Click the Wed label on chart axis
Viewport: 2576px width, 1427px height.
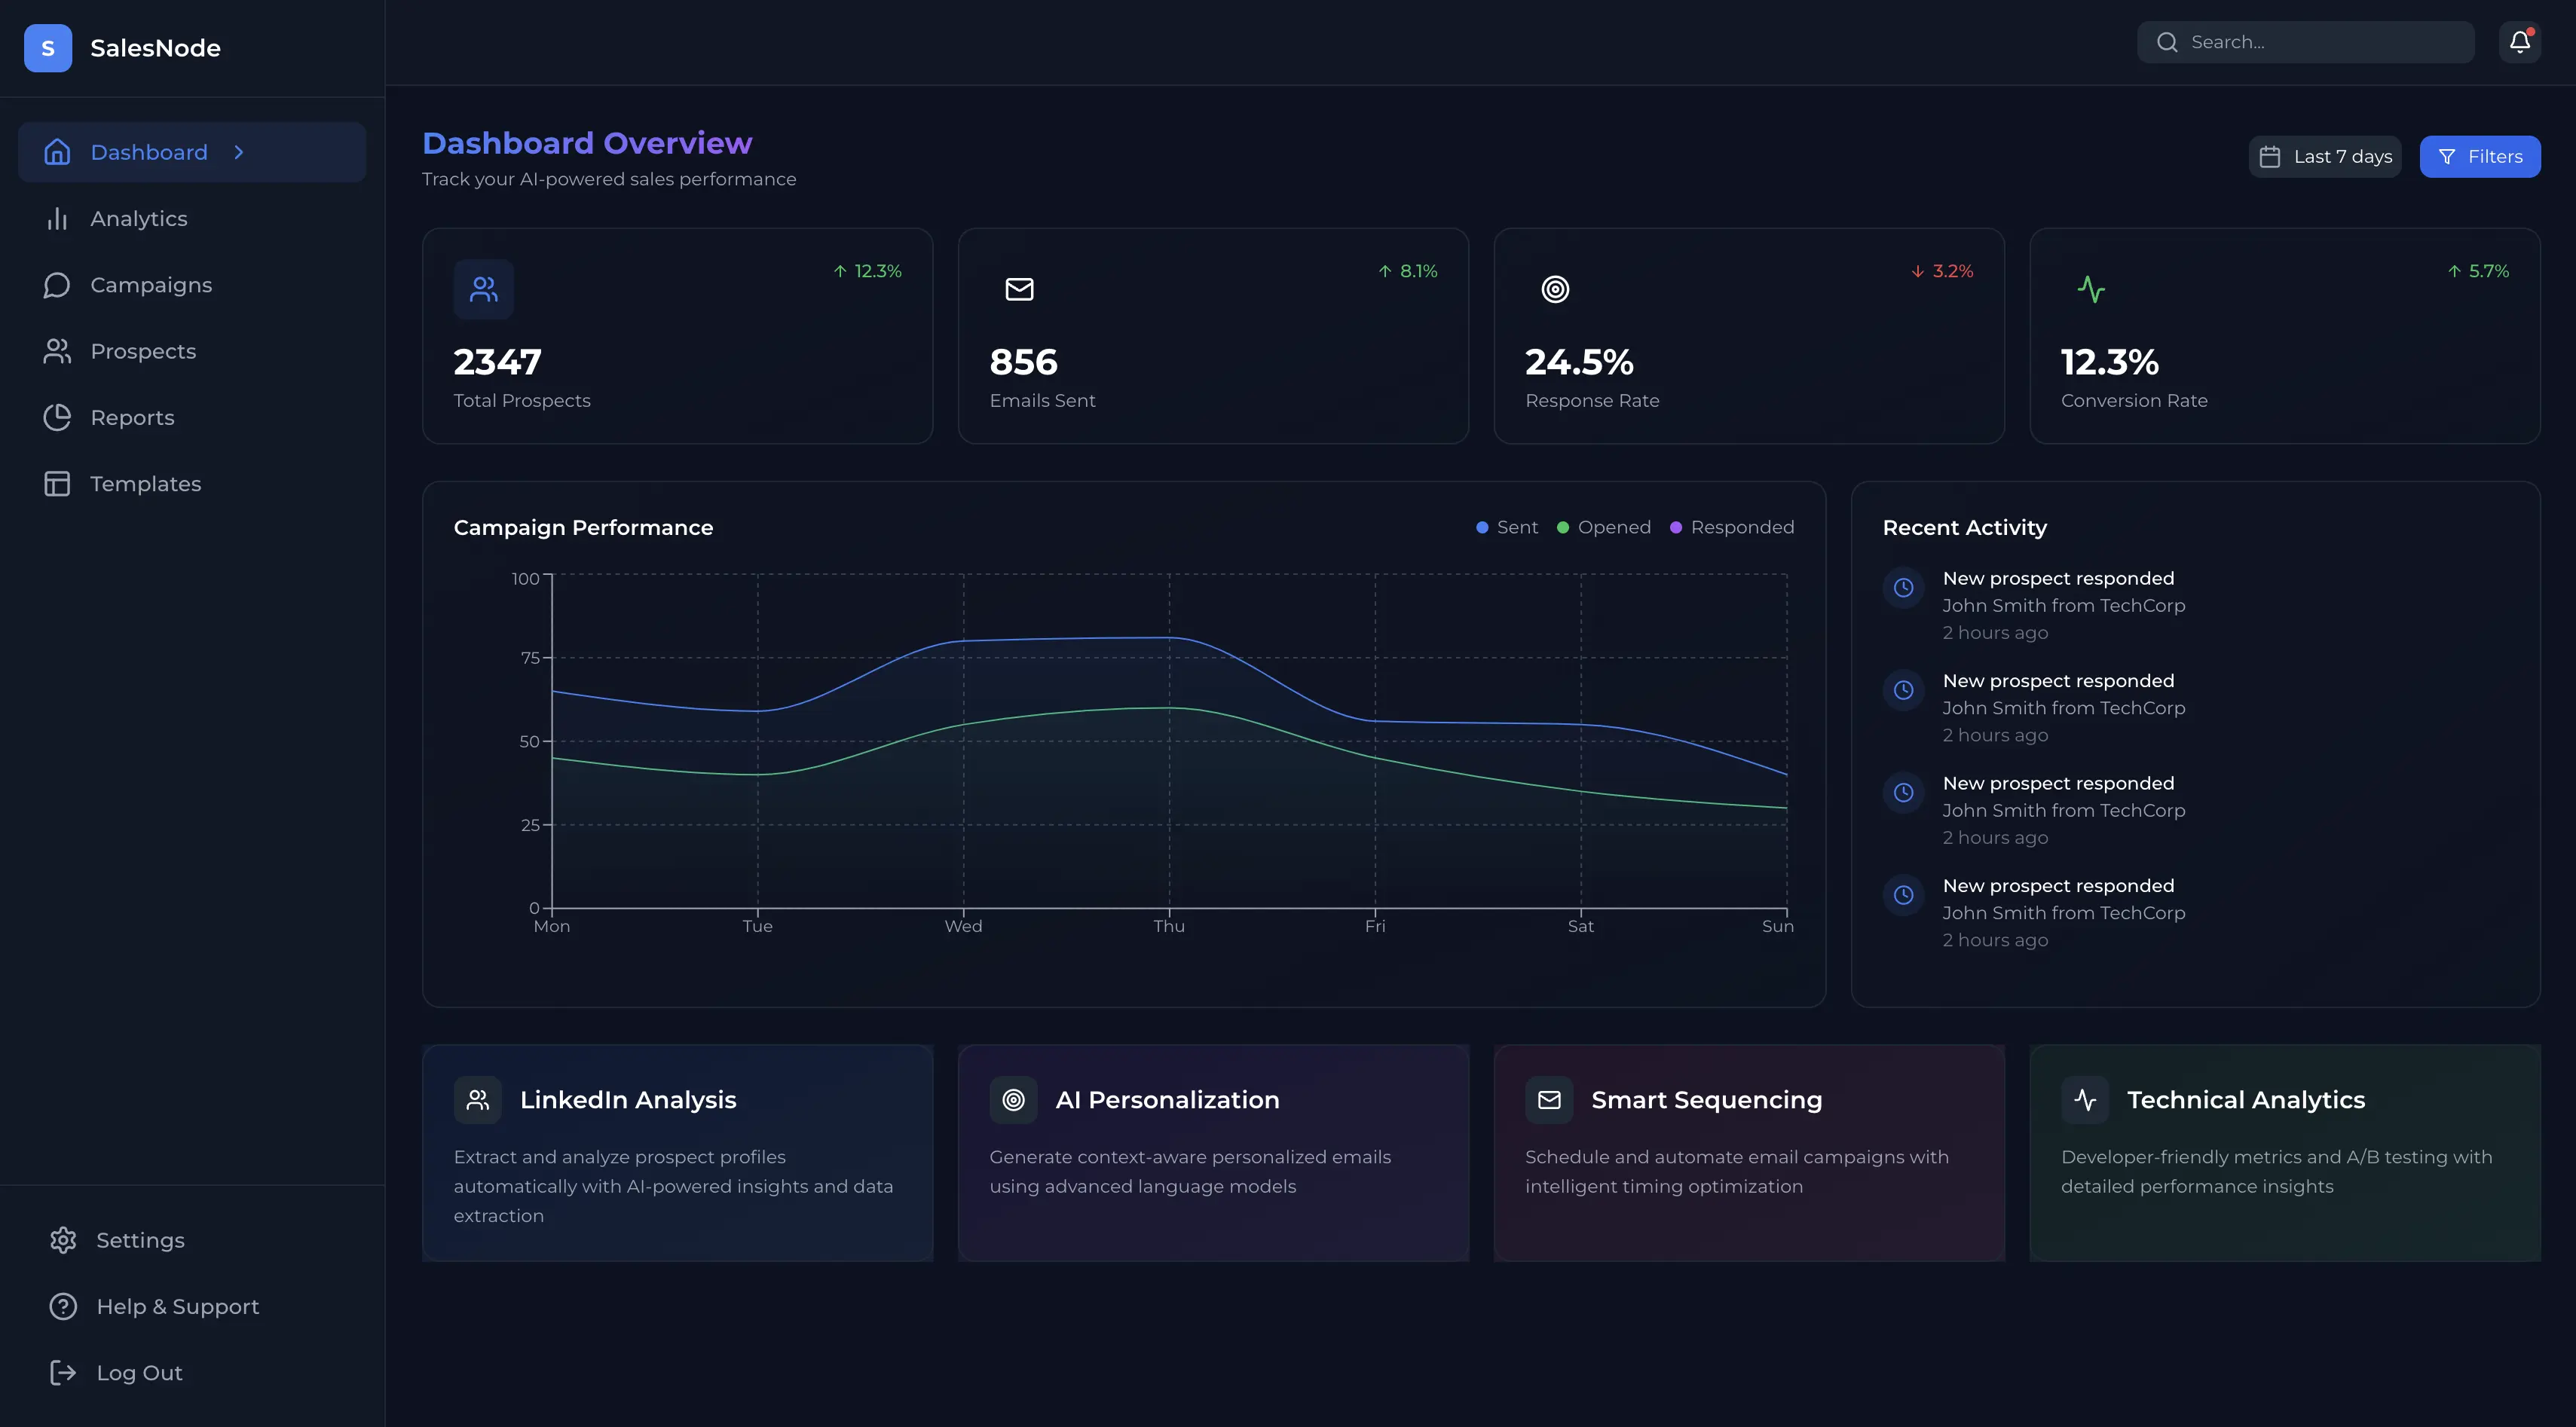click(x=963, y=926)
